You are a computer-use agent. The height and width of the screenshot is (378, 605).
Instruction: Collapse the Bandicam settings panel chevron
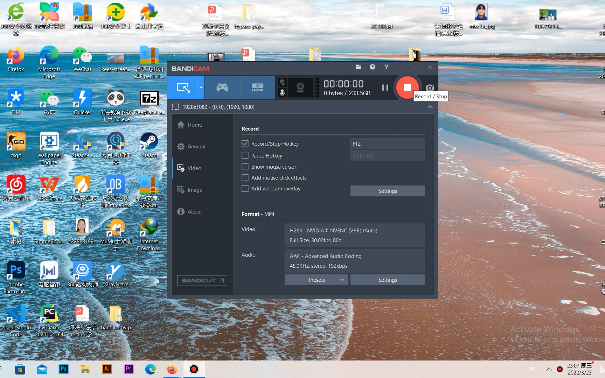pos(430,107)
